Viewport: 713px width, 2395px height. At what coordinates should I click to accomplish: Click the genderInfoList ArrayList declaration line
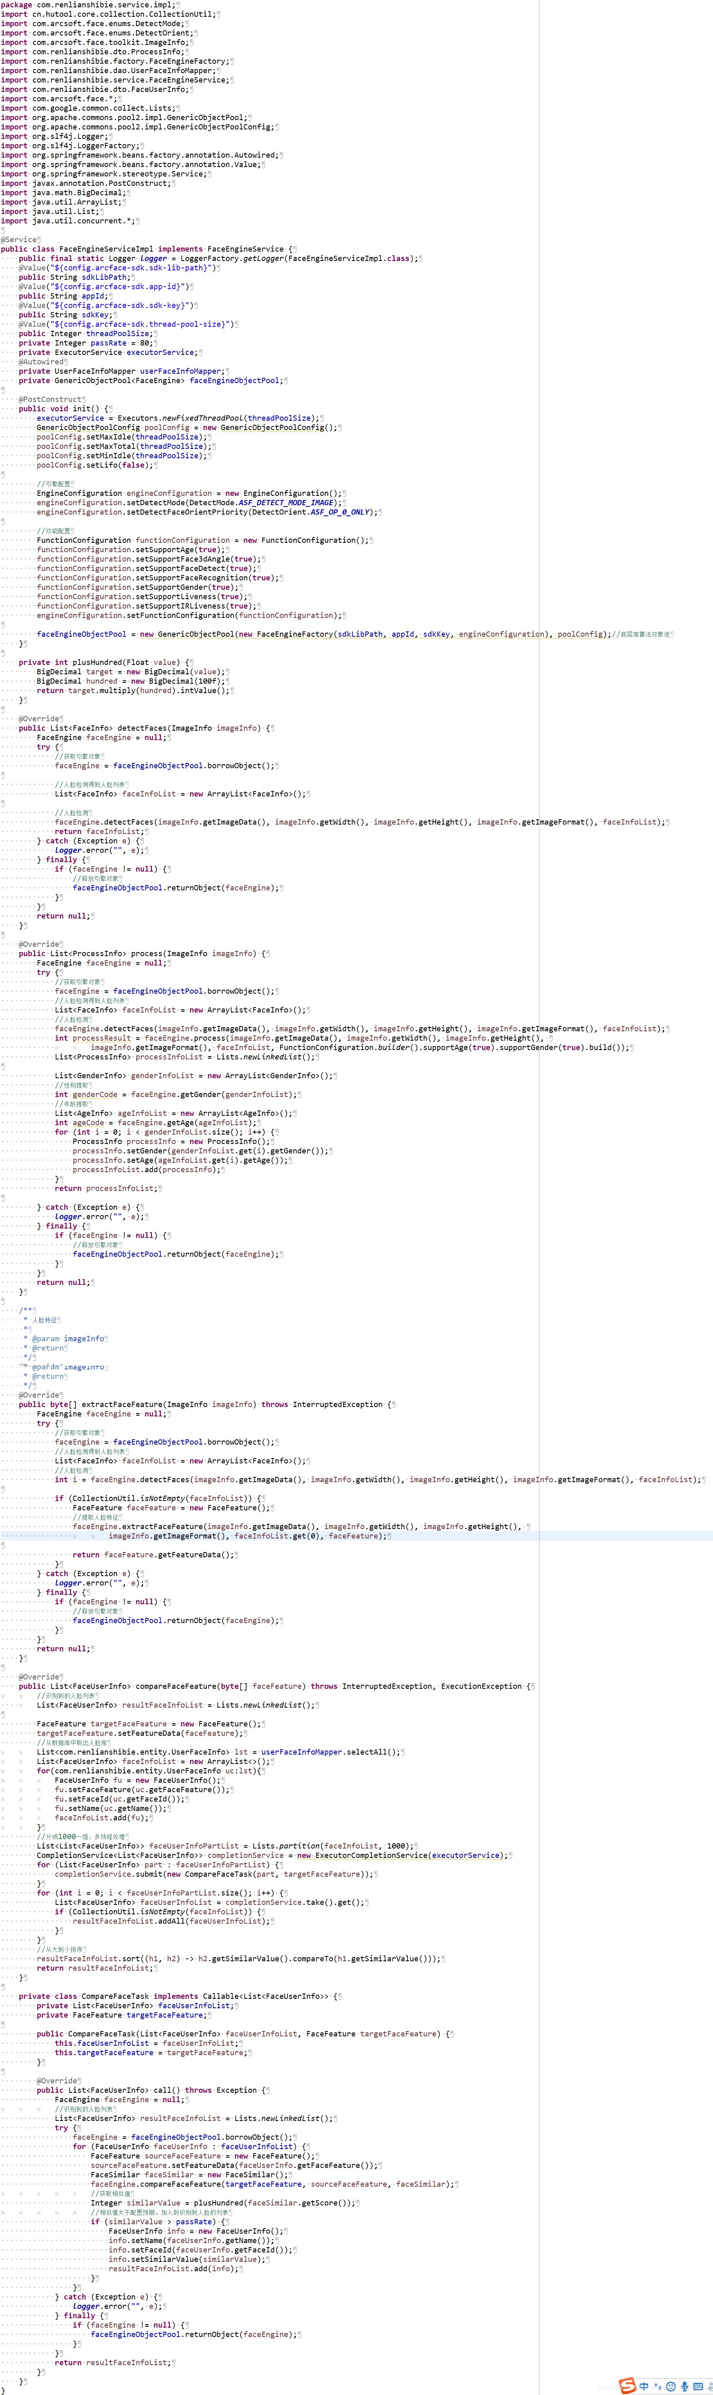[195, 1076]
